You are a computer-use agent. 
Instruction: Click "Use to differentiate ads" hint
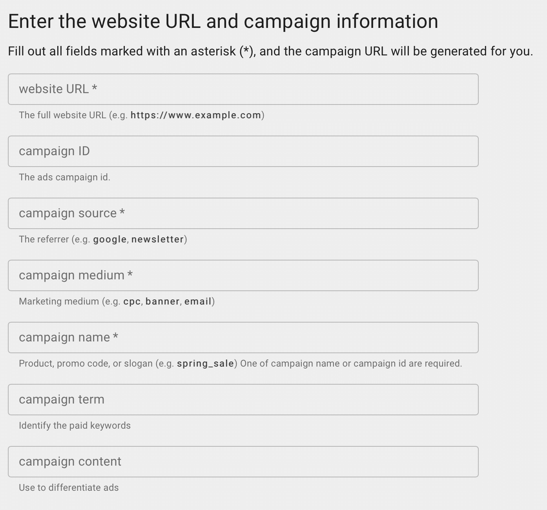(69, 488)
